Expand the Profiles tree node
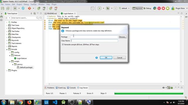The width and height of the screenshot is (188, 105). [x=7, y=22]
